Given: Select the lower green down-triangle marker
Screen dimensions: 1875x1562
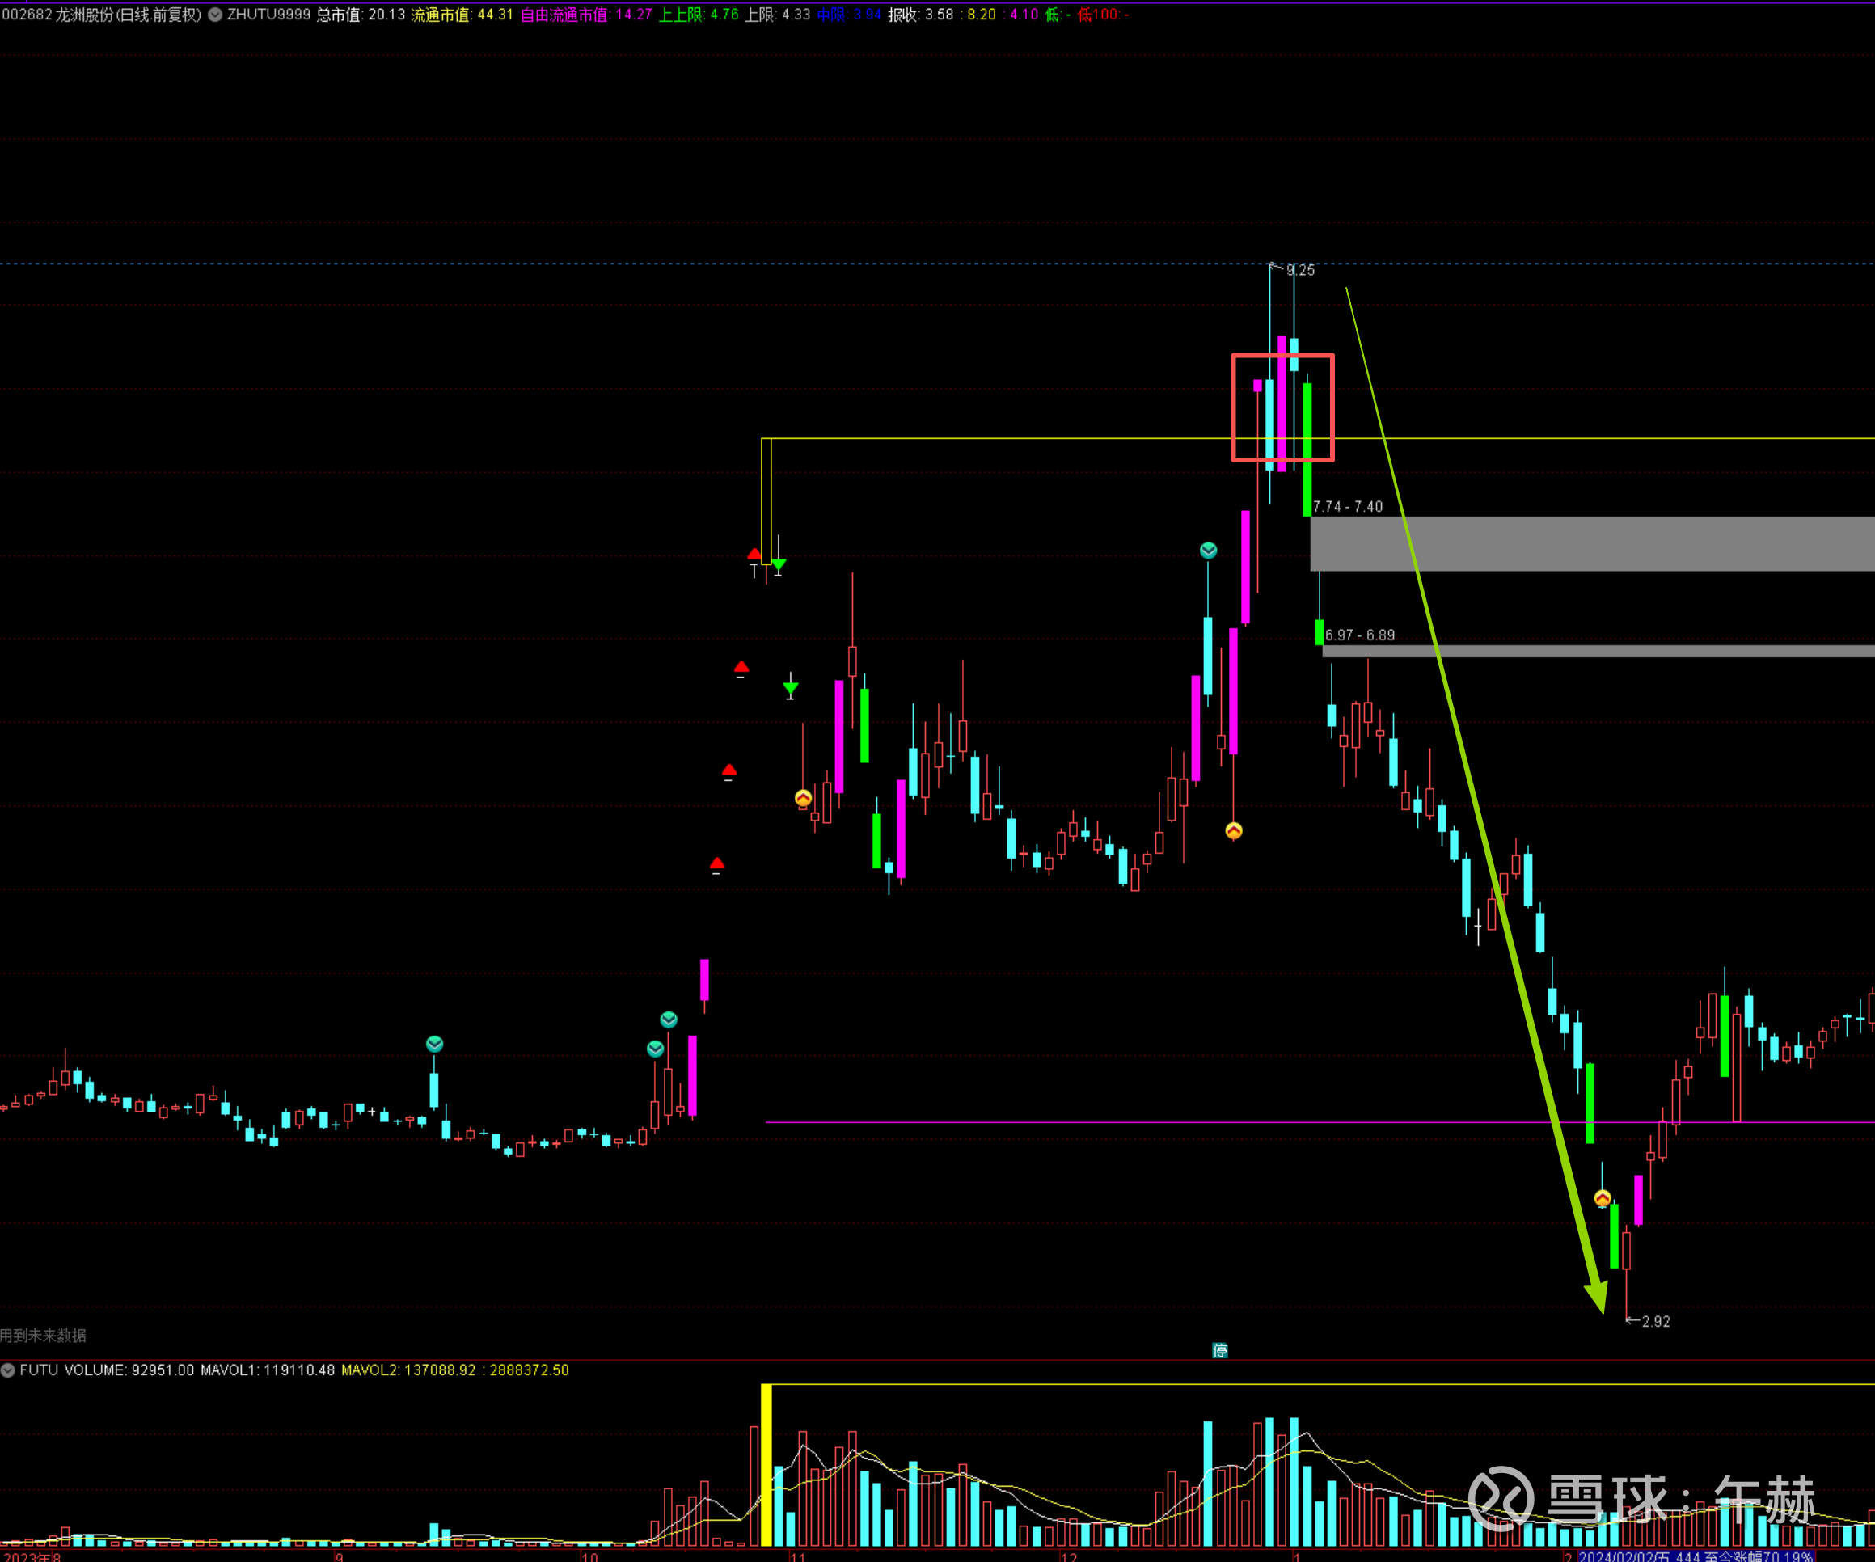Looking at the screenshot, I should [x=790, y=687].
